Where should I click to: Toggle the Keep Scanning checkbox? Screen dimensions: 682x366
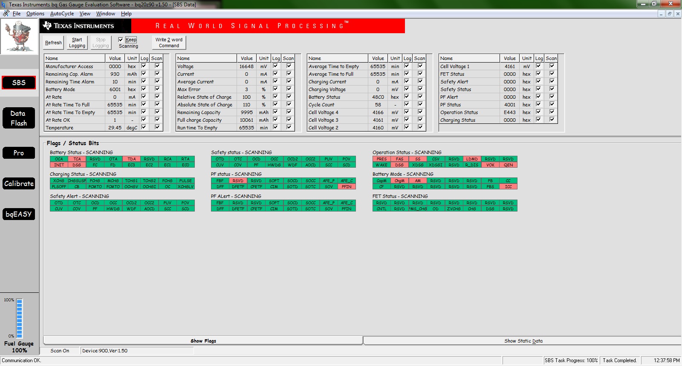121,40
